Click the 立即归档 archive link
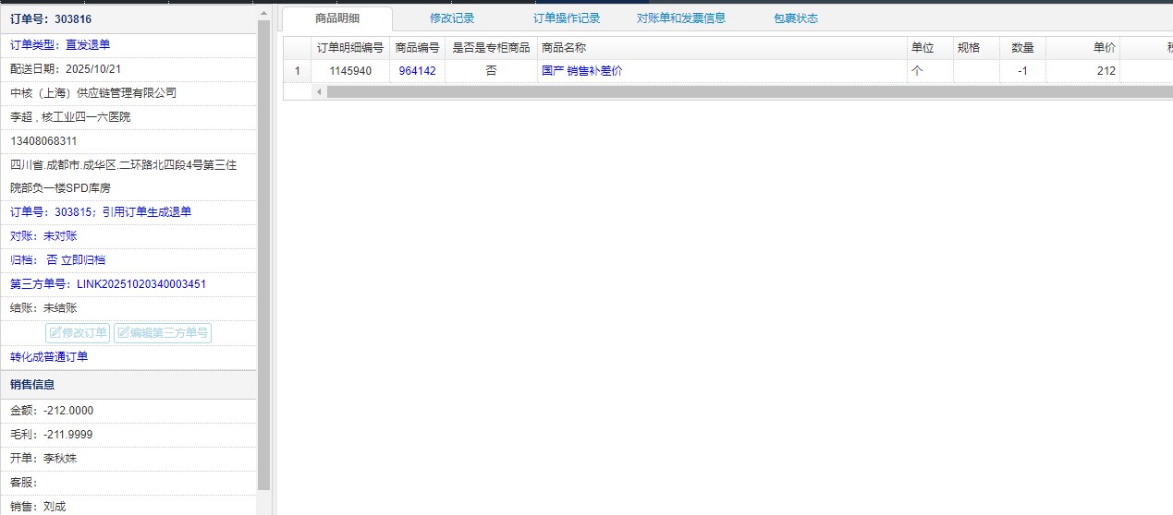 click(x=83, y=260)
